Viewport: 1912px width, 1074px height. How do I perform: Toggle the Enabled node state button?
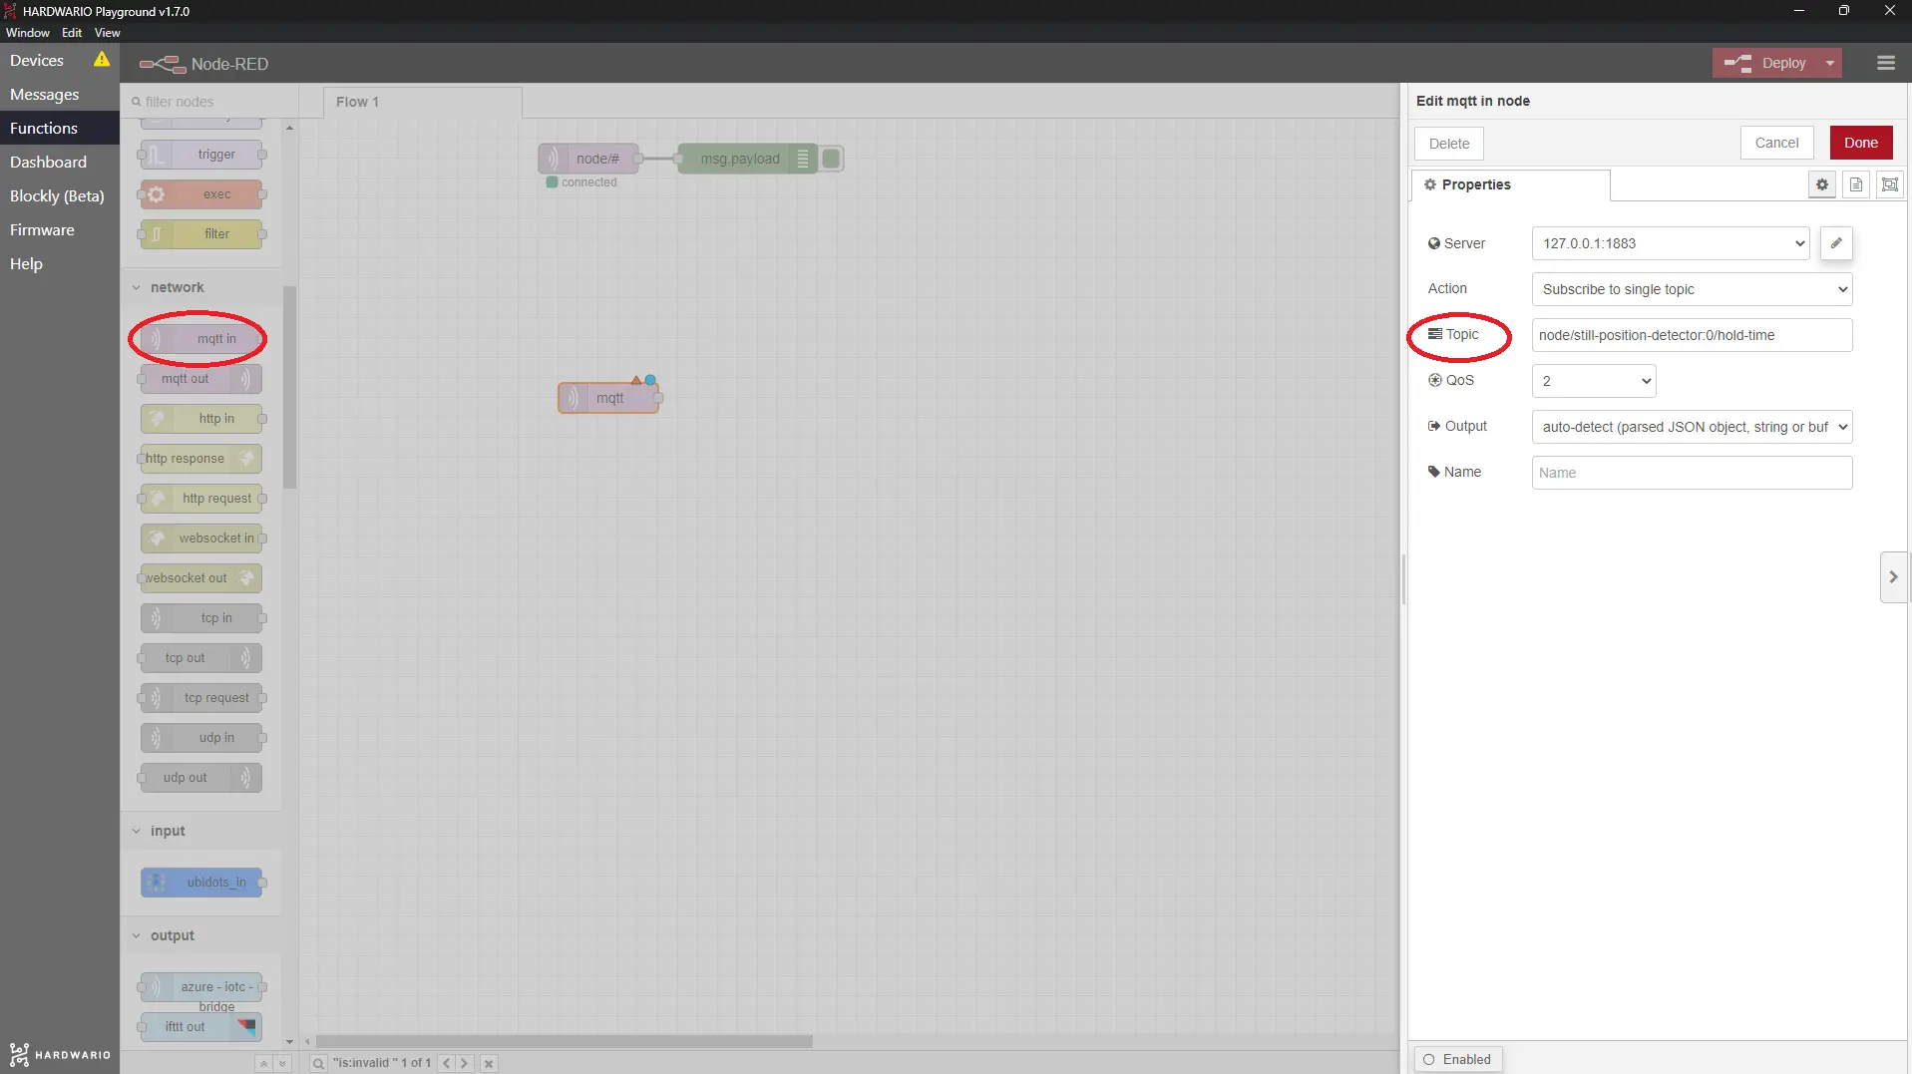point(1457,1059)
